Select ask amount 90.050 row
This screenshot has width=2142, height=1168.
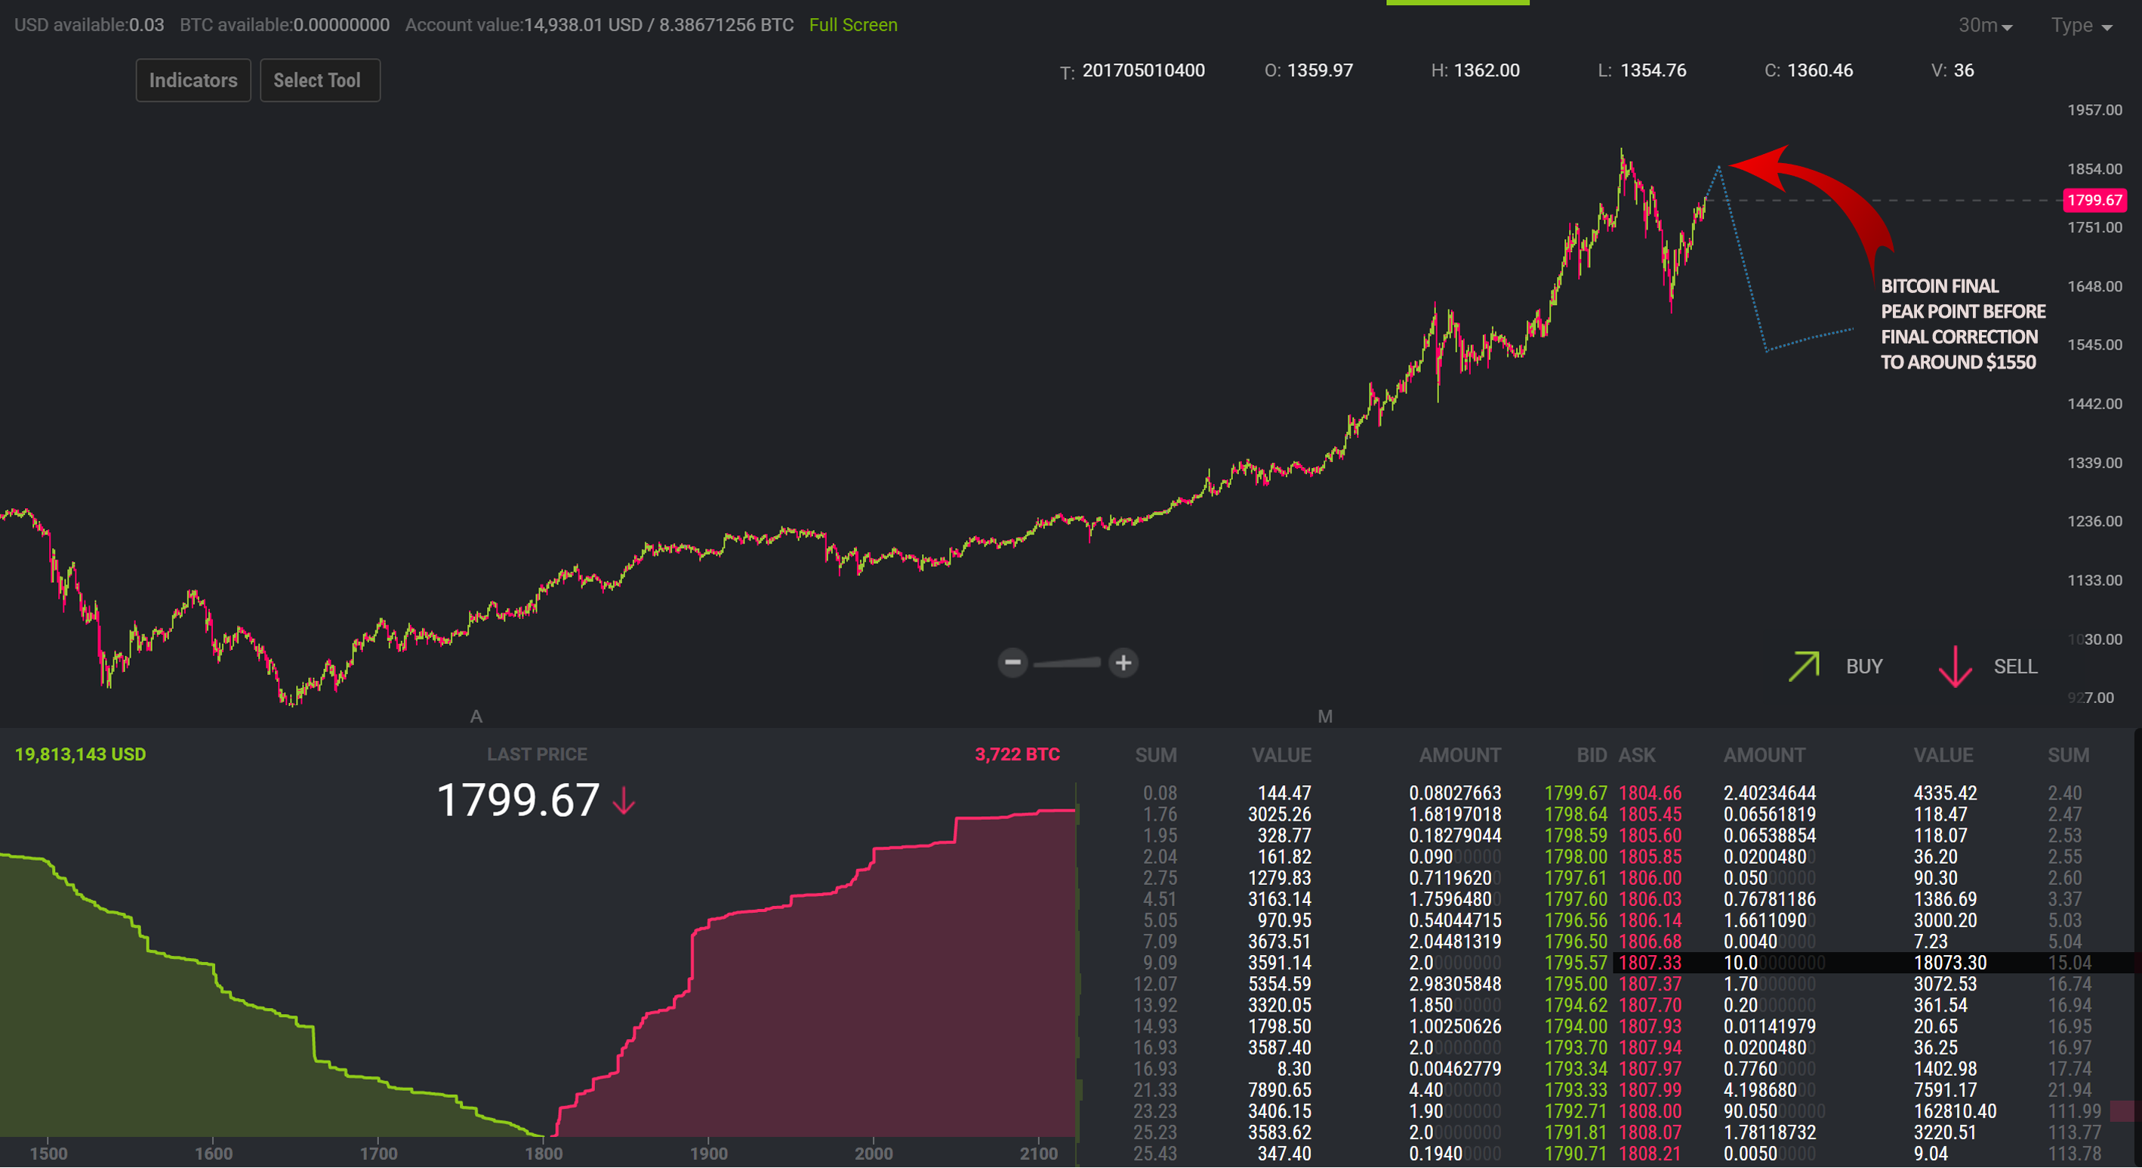[1774, 1111]
